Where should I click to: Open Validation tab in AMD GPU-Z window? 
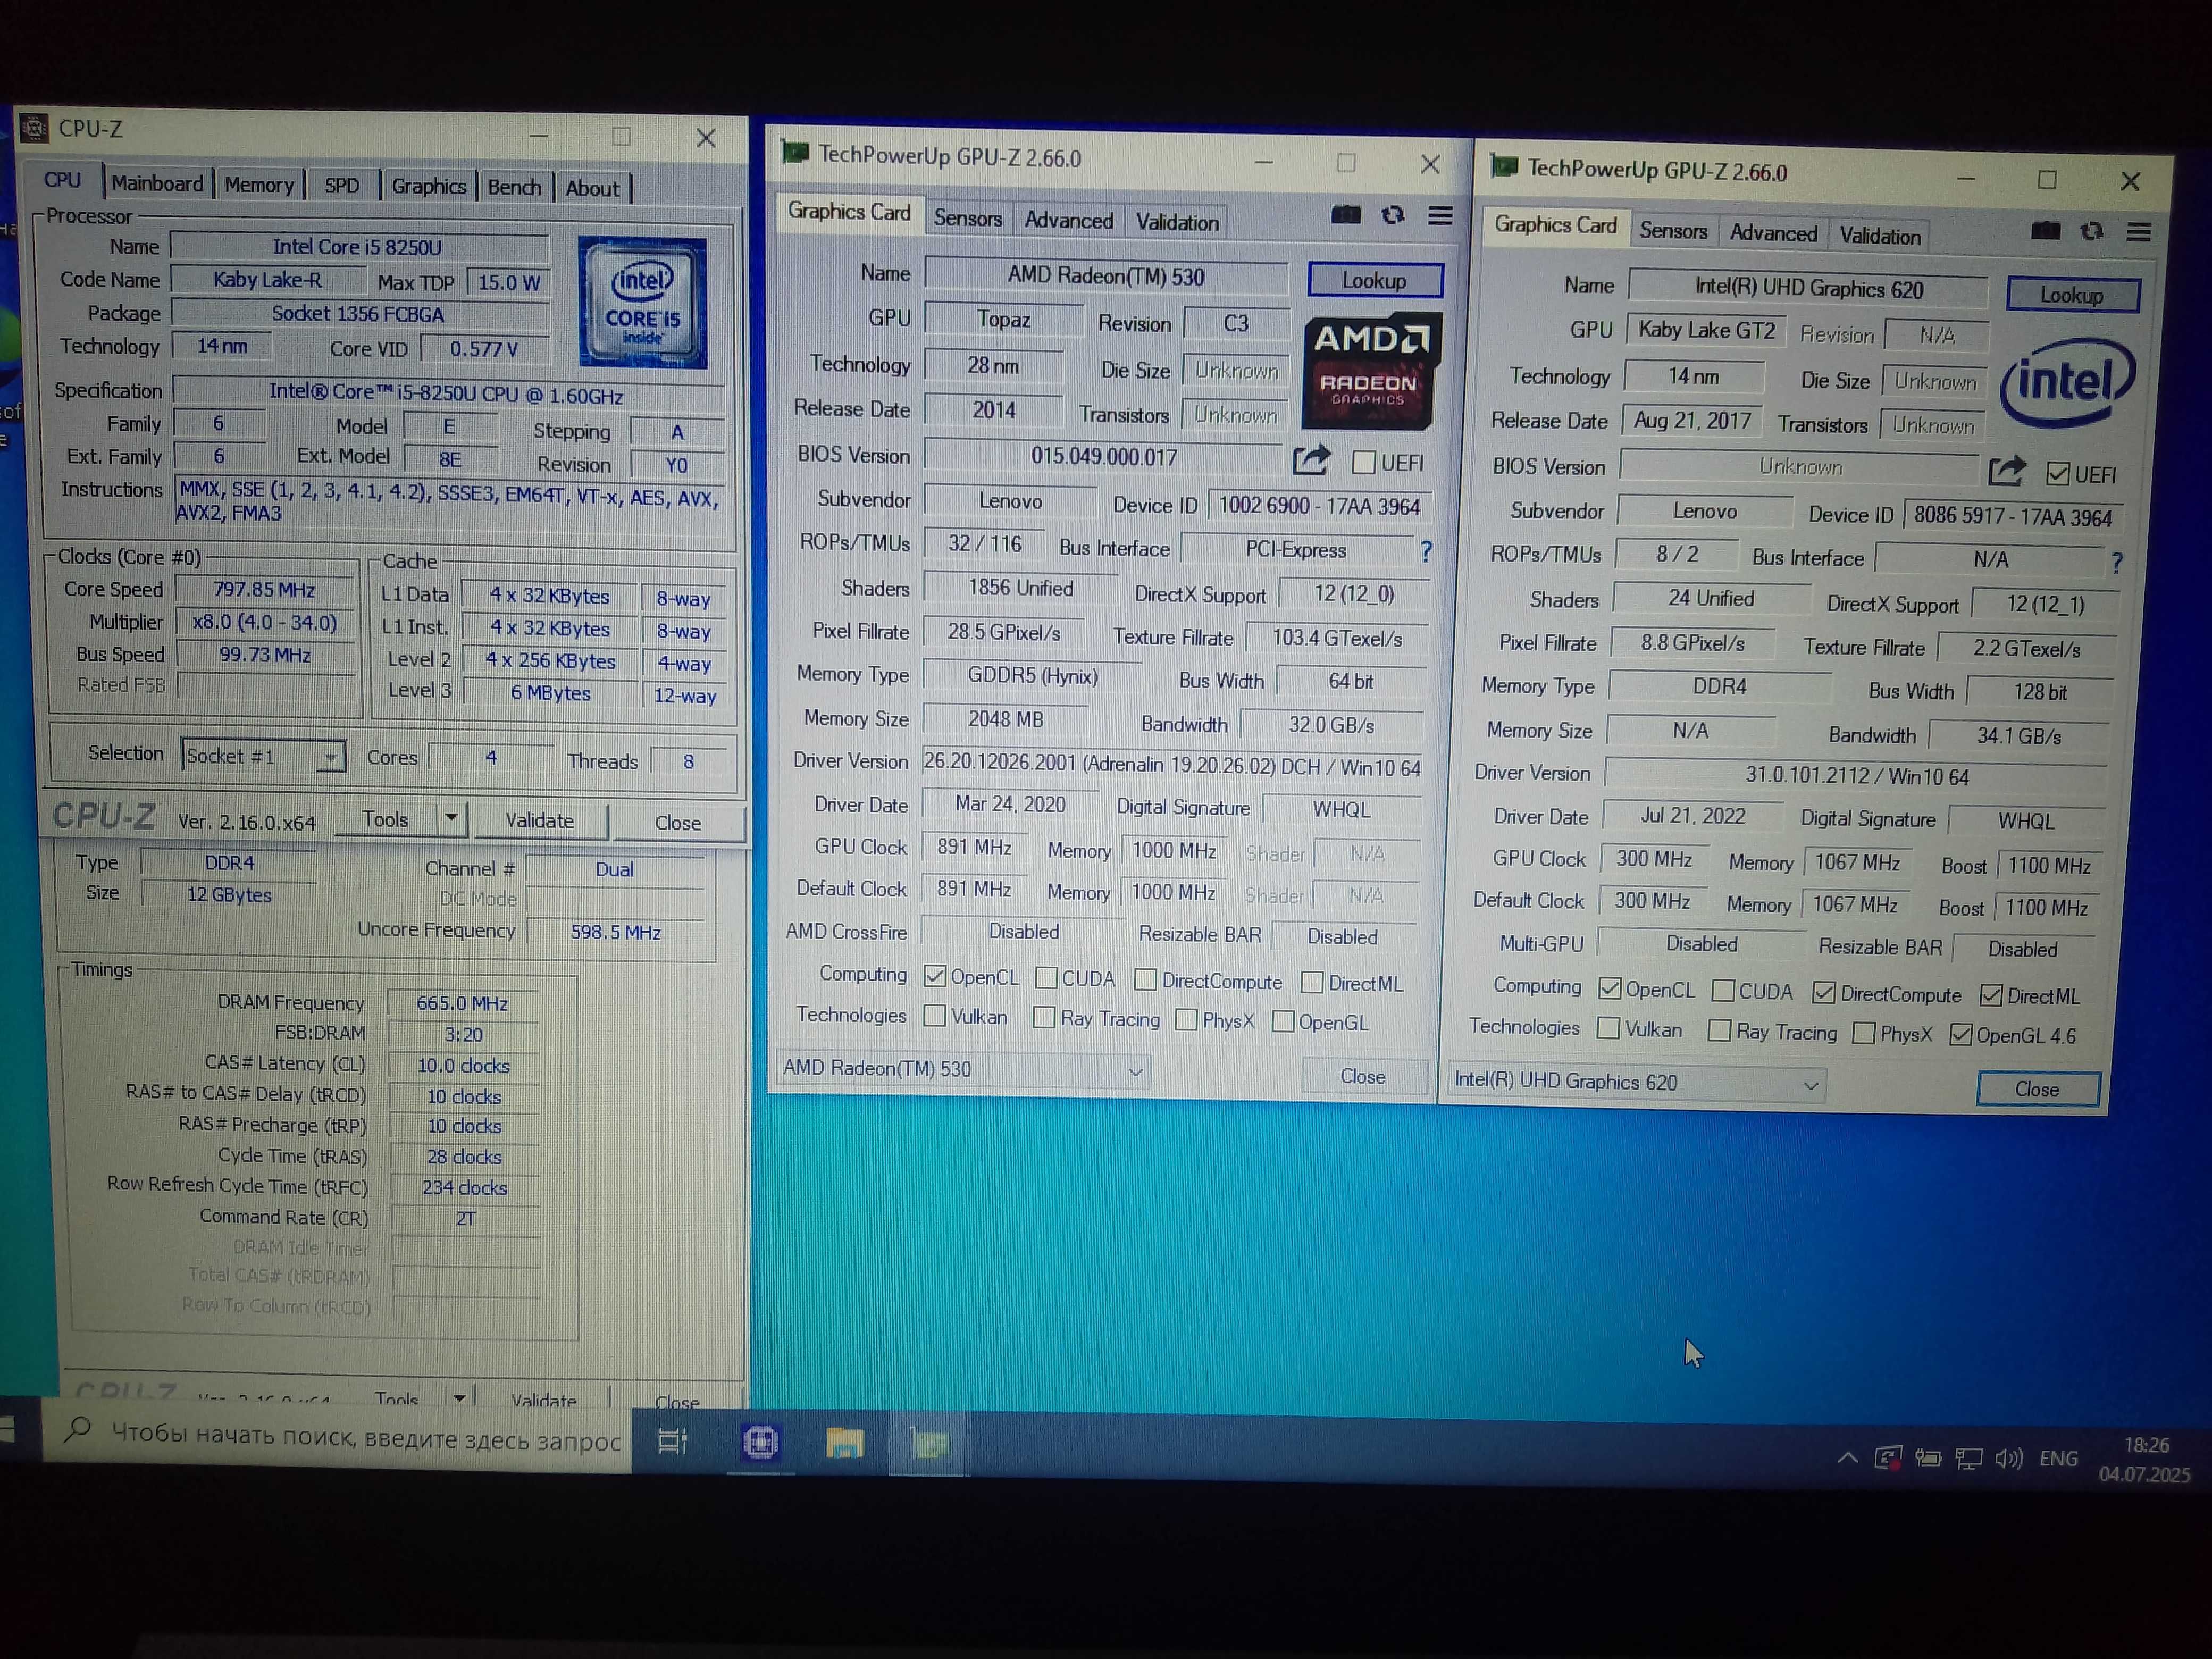tap(1177, 222)
